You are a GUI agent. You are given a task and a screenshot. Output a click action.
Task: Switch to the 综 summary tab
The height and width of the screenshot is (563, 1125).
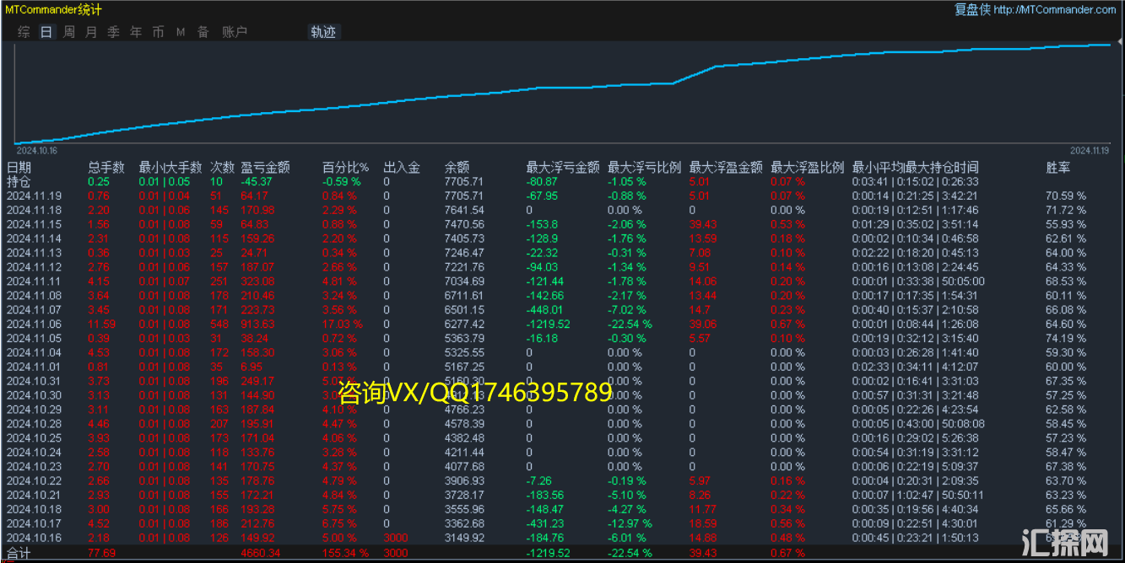point(24,32)
